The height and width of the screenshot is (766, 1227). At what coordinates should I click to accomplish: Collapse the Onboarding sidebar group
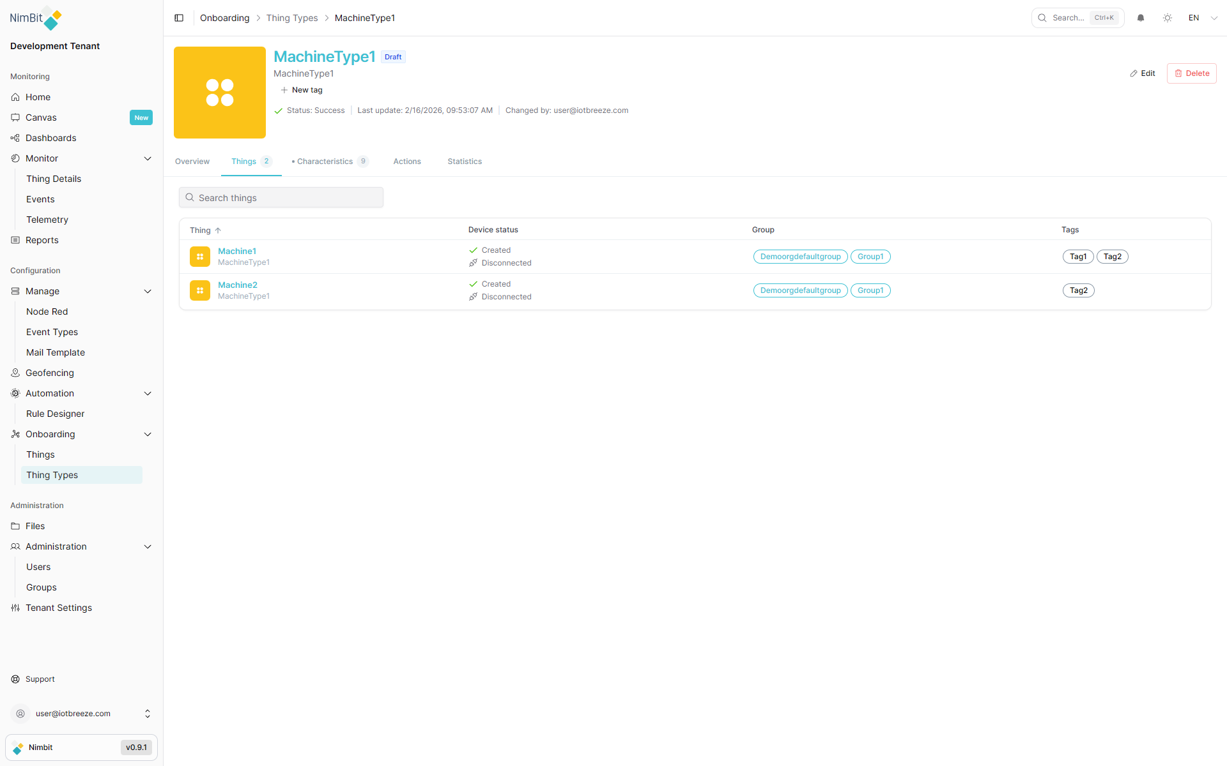point(148,434)
